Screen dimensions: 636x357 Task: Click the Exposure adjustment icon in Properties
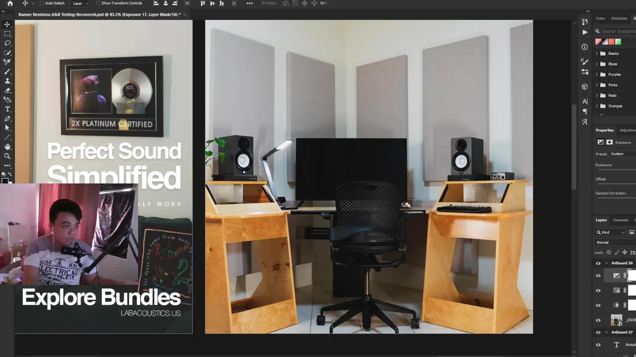600,142
